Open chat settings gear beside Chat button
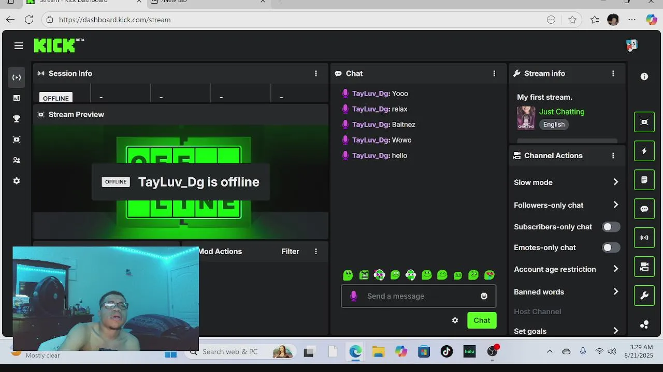The image size is (663, 372). click(455, 320)
